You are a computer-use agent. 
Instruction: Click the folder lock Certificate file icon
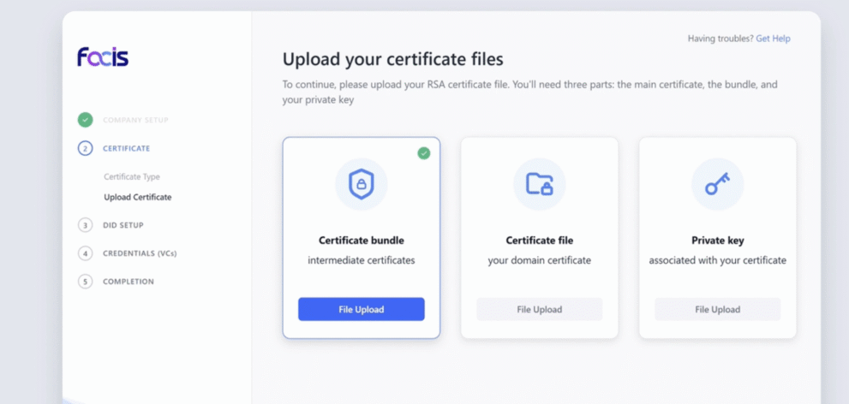pos(539,184)
